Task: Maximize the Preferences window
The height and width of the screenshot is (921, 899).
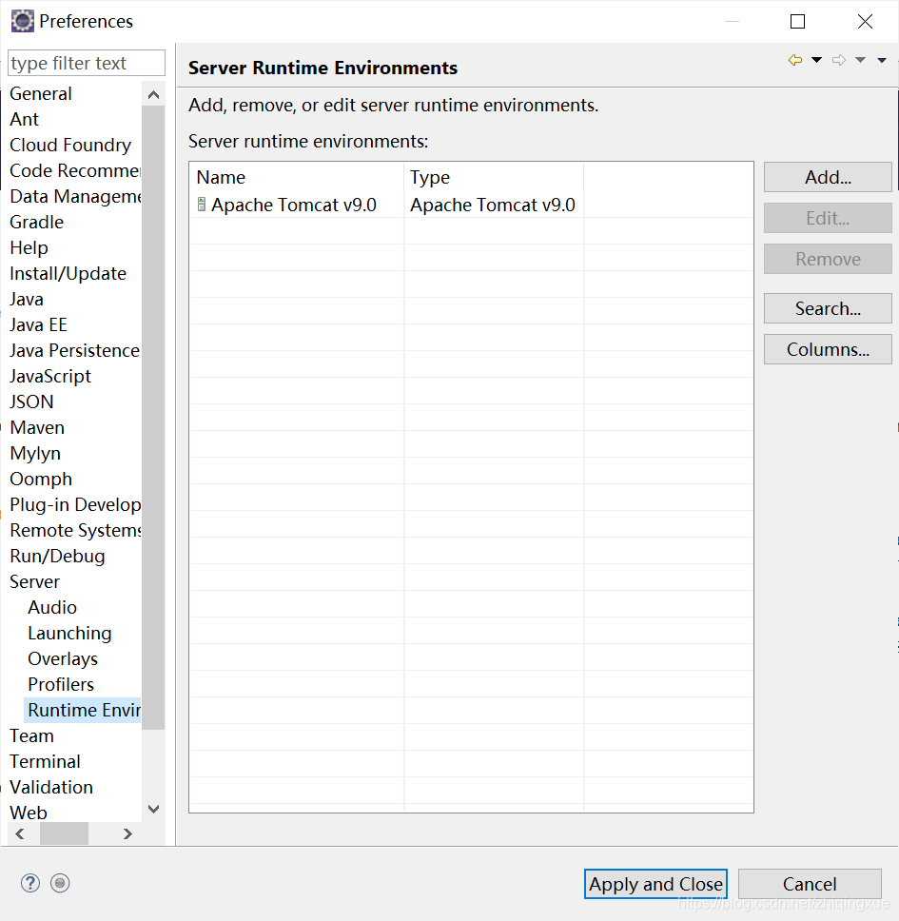Action: pos(797,22)
